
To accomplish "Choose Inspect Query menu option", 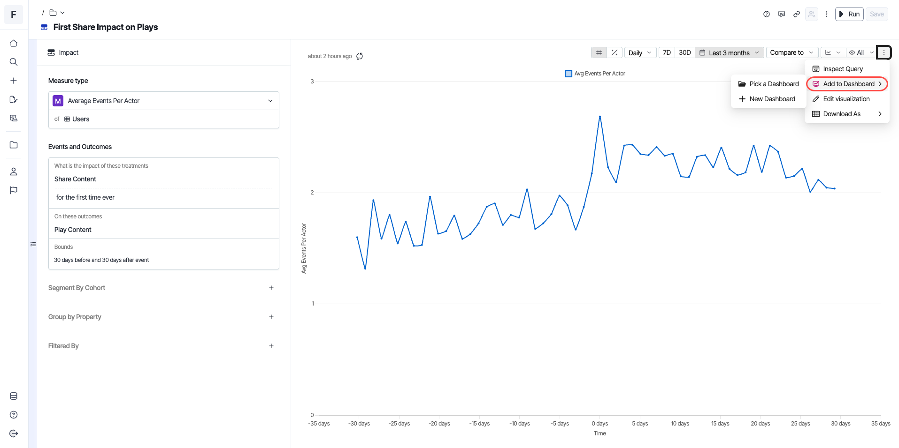I will [843, 69].
